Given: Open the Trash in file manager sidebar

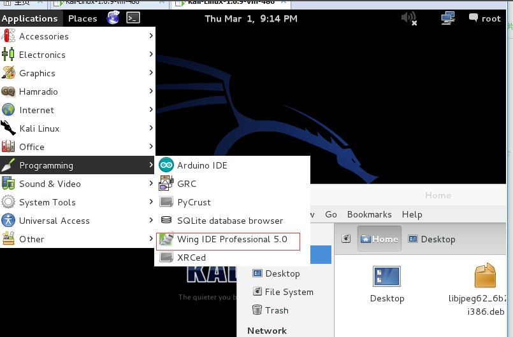Looking at the screenshot, I should (270, 310).
